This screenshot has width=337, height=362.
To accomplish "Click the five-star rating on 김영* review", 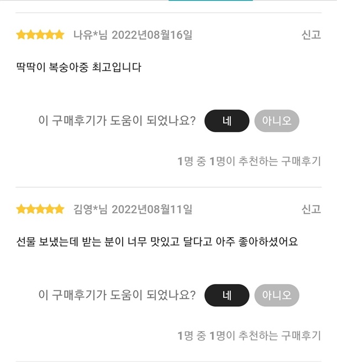I will click(40, 209).
